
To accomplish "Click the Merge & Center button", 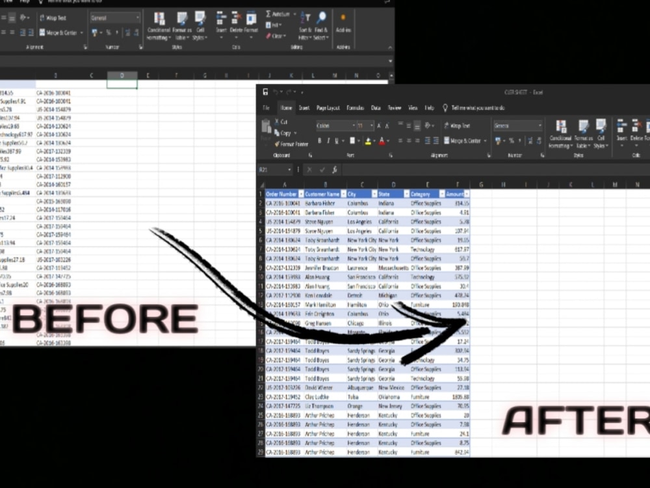I will (x=465, y=141).
